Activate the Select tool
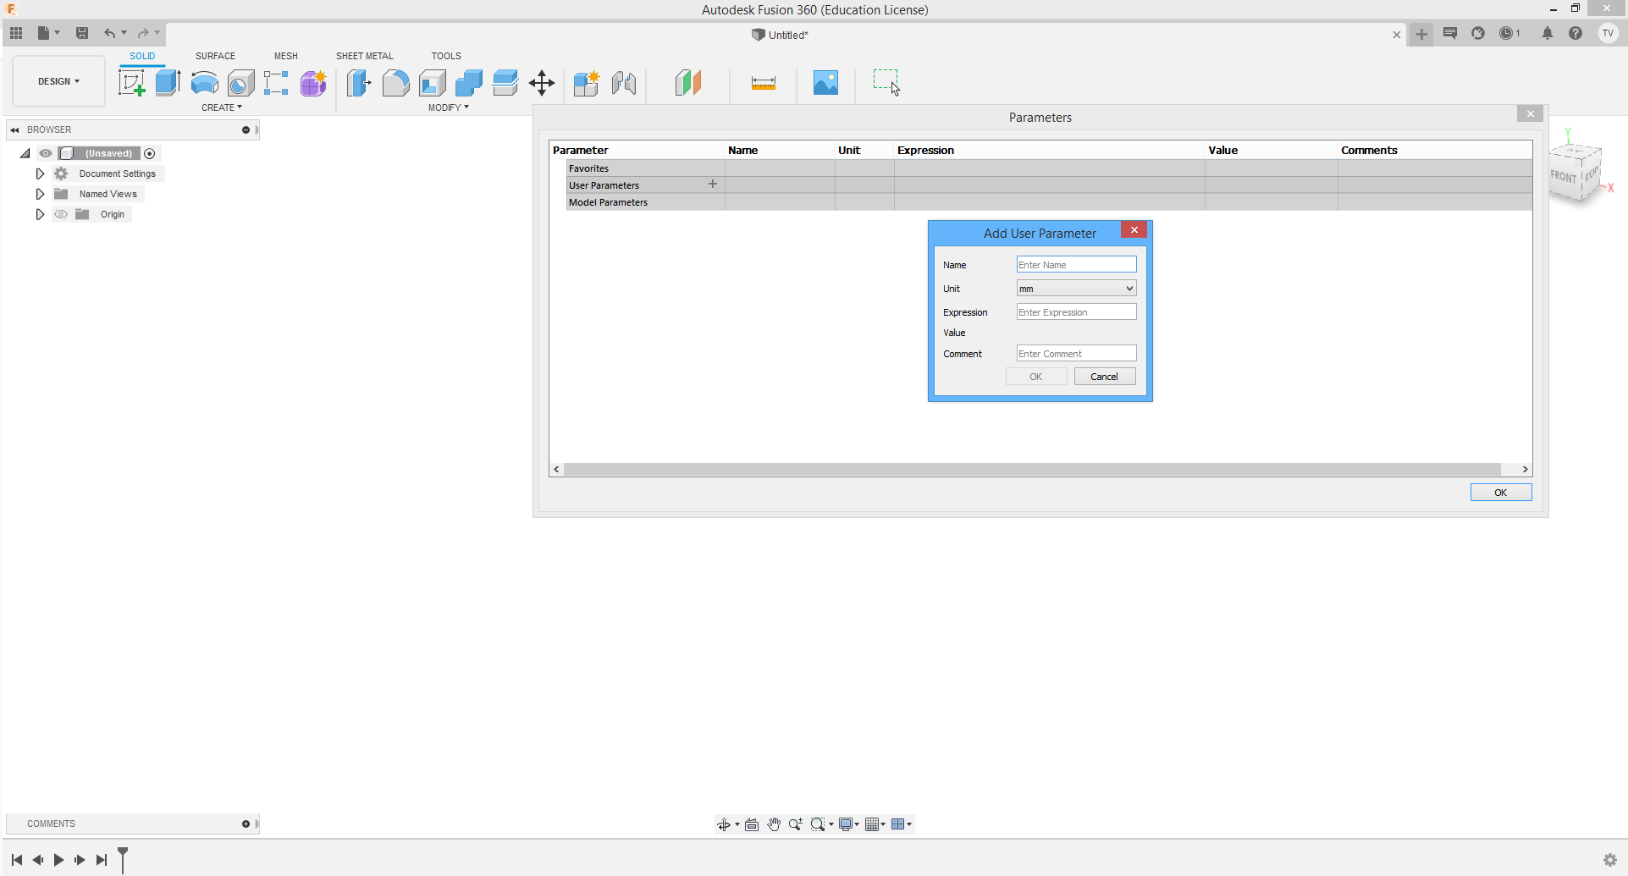Screen dimensions: 1628x876 [886, 83]
